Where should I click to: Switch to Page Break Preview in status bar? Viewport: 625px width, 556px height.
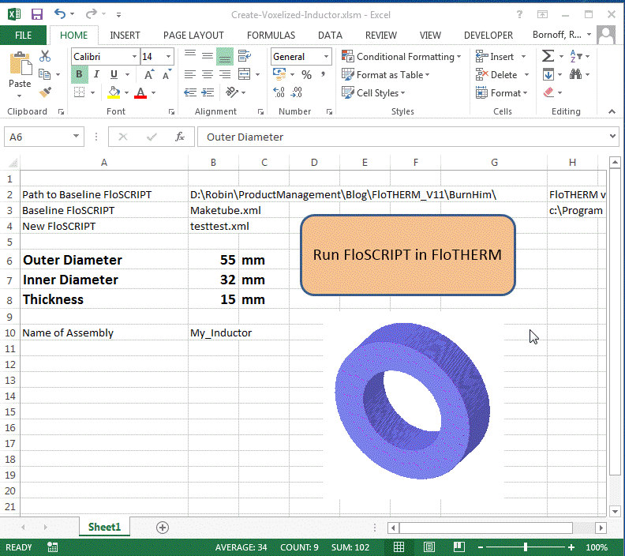[459, 547]
